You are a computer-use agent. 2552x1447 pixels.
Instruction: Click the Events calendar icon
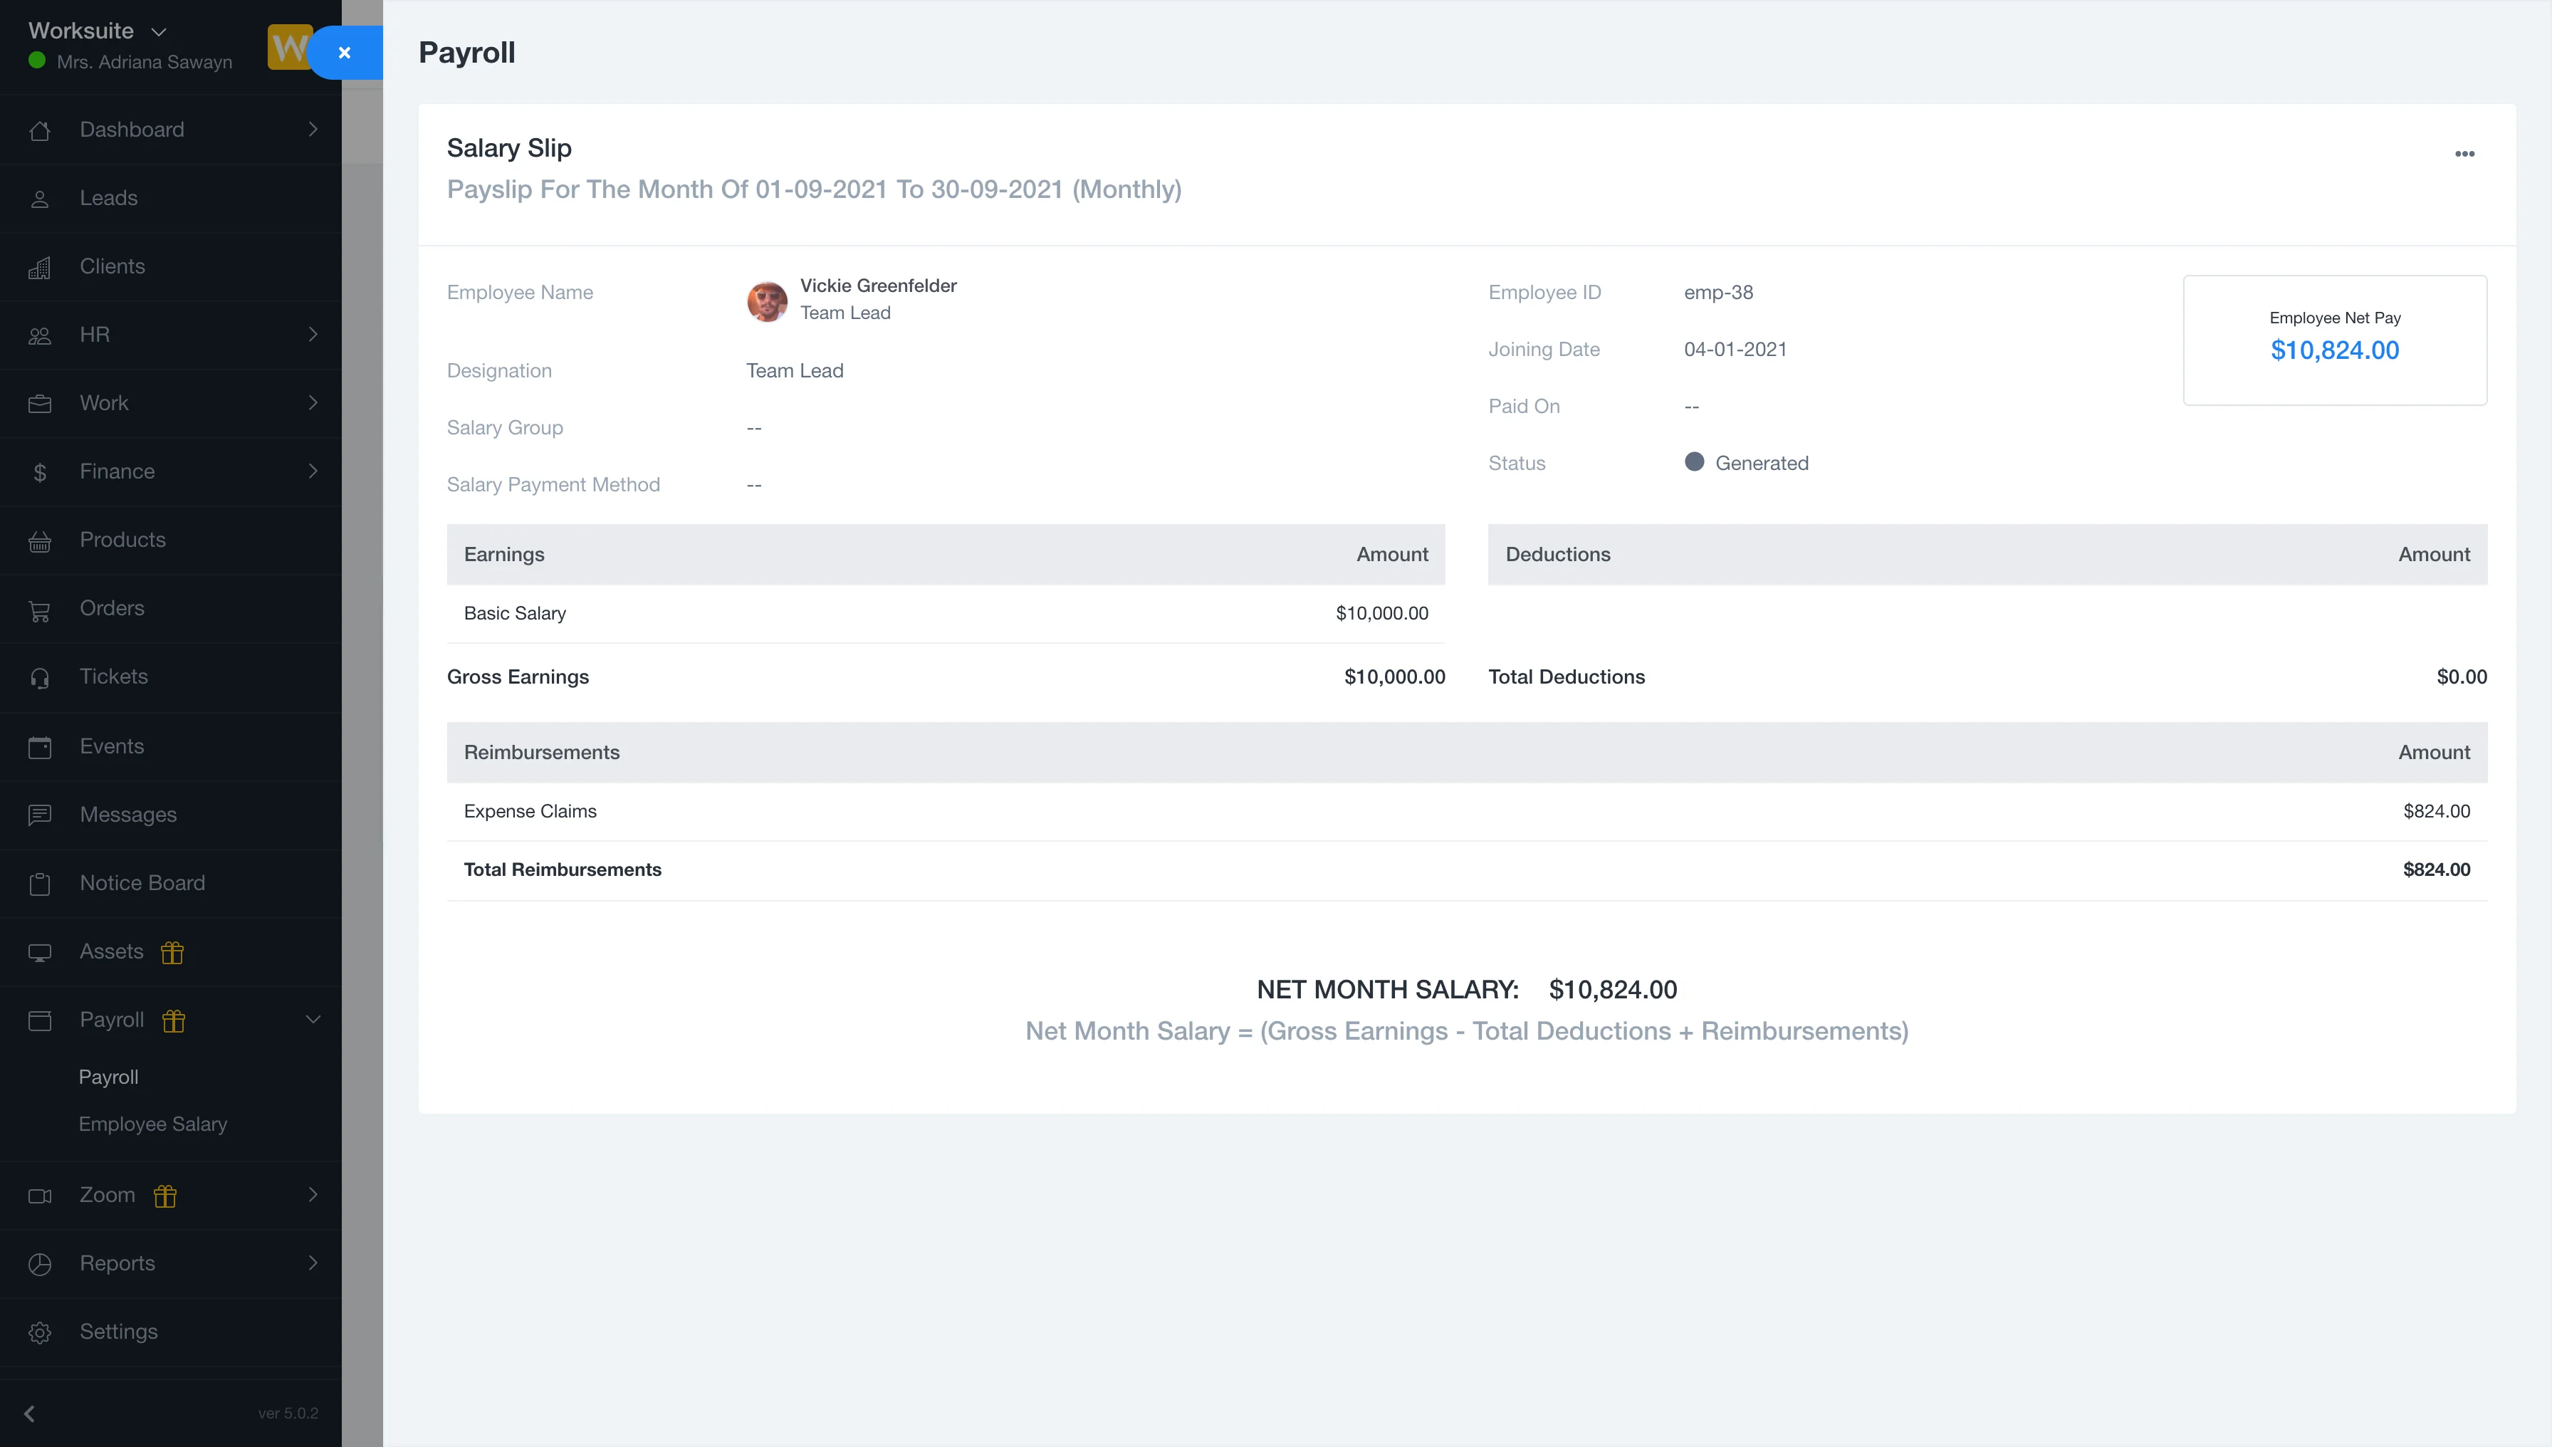[40, 747]
